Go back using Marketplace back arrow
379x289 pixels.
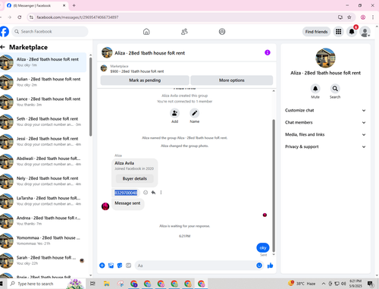tap(3, 47)
